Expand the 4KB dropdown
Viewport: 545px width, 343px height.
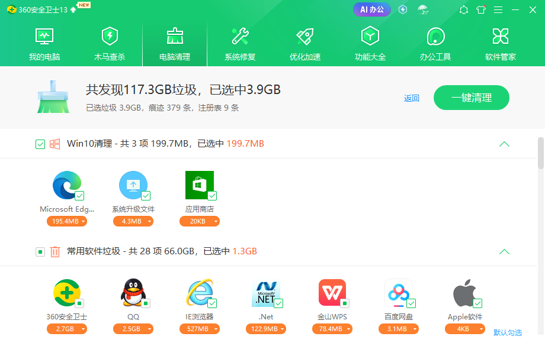pyautogui.click(x=482, y=329)
